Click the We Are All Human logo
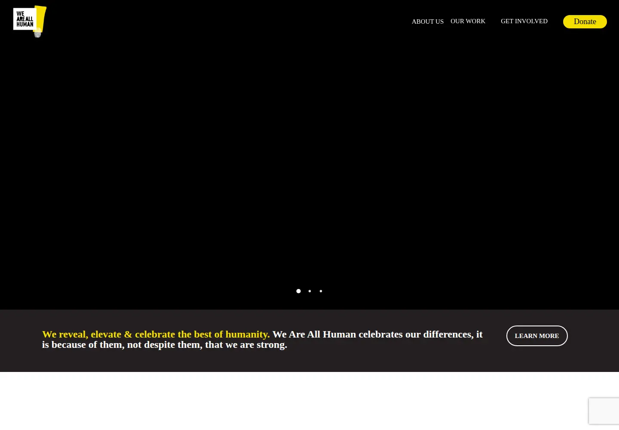This screenshot has height=430, width=619. (30, 21)
